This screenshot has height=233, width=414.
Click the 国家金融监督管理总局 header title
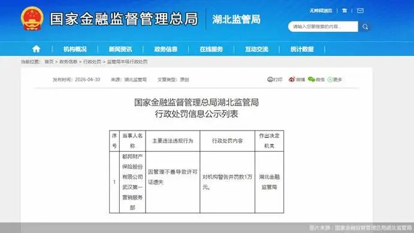pos(124,19)
